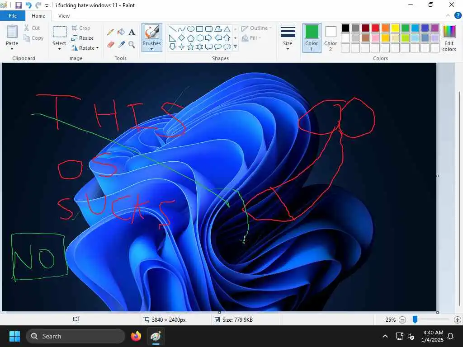Open the Brushes dropdown arrow

coord(152,49)
